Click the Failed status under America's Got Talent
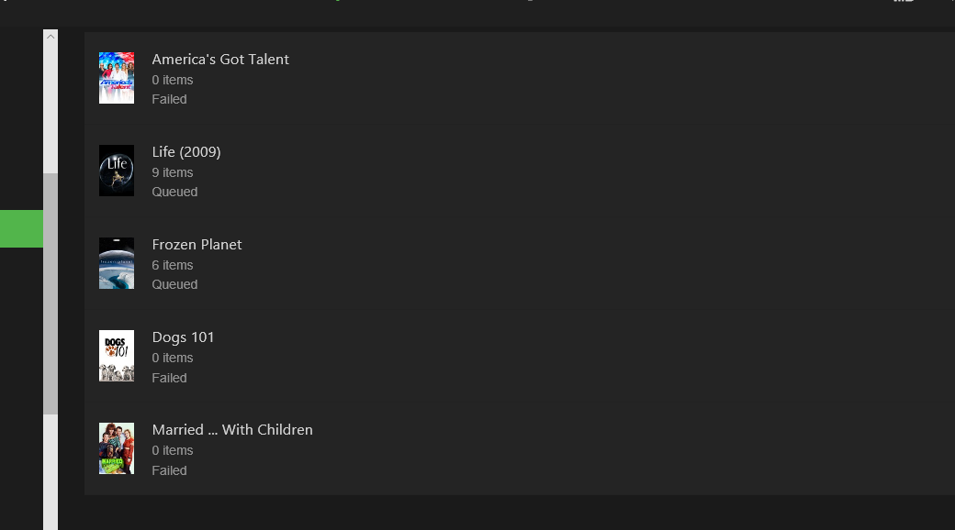Viewport: 955px width, 530px height. (x=169, y=99)
